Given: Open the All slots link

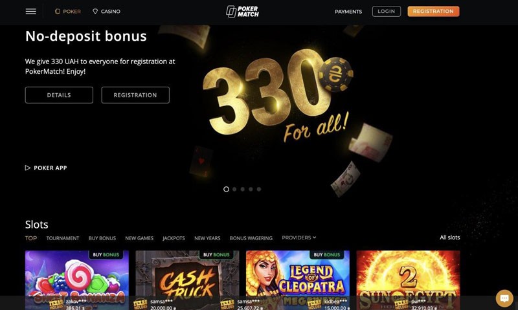Looking at the screenshot, I should point(449,238).
